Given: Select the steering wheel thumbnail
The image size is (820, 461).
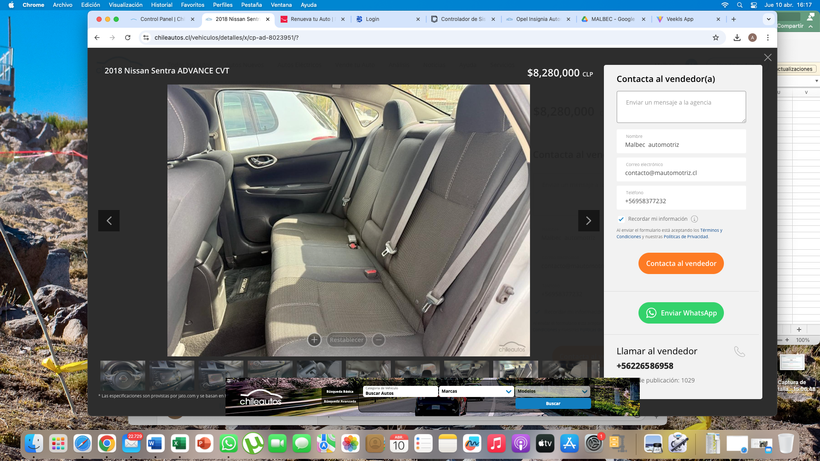Looking at the screenshot, I should (x=123, y=376).
